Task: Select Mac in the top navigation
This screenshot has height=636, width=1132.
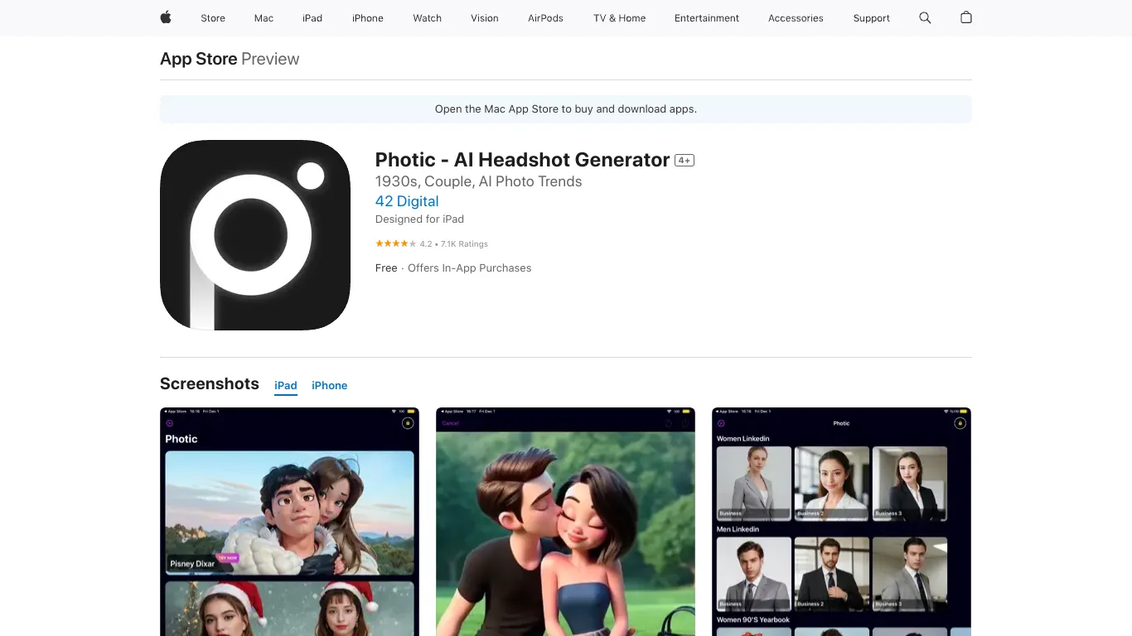Action: coord(263,17)
